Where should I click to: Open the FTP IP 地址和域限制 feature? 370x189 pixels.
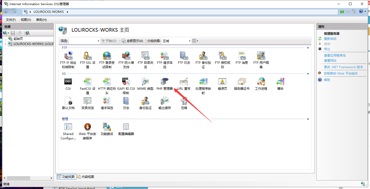tap(68, 60)
